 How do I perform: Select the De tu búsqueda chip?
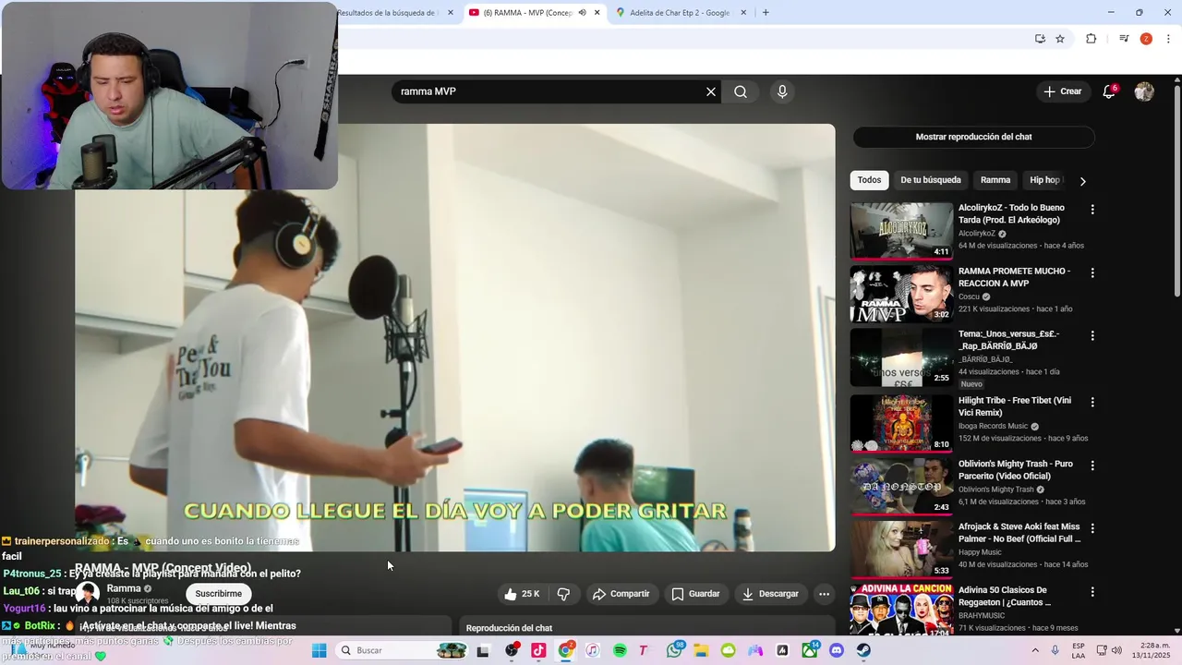(x=931, y=180)
